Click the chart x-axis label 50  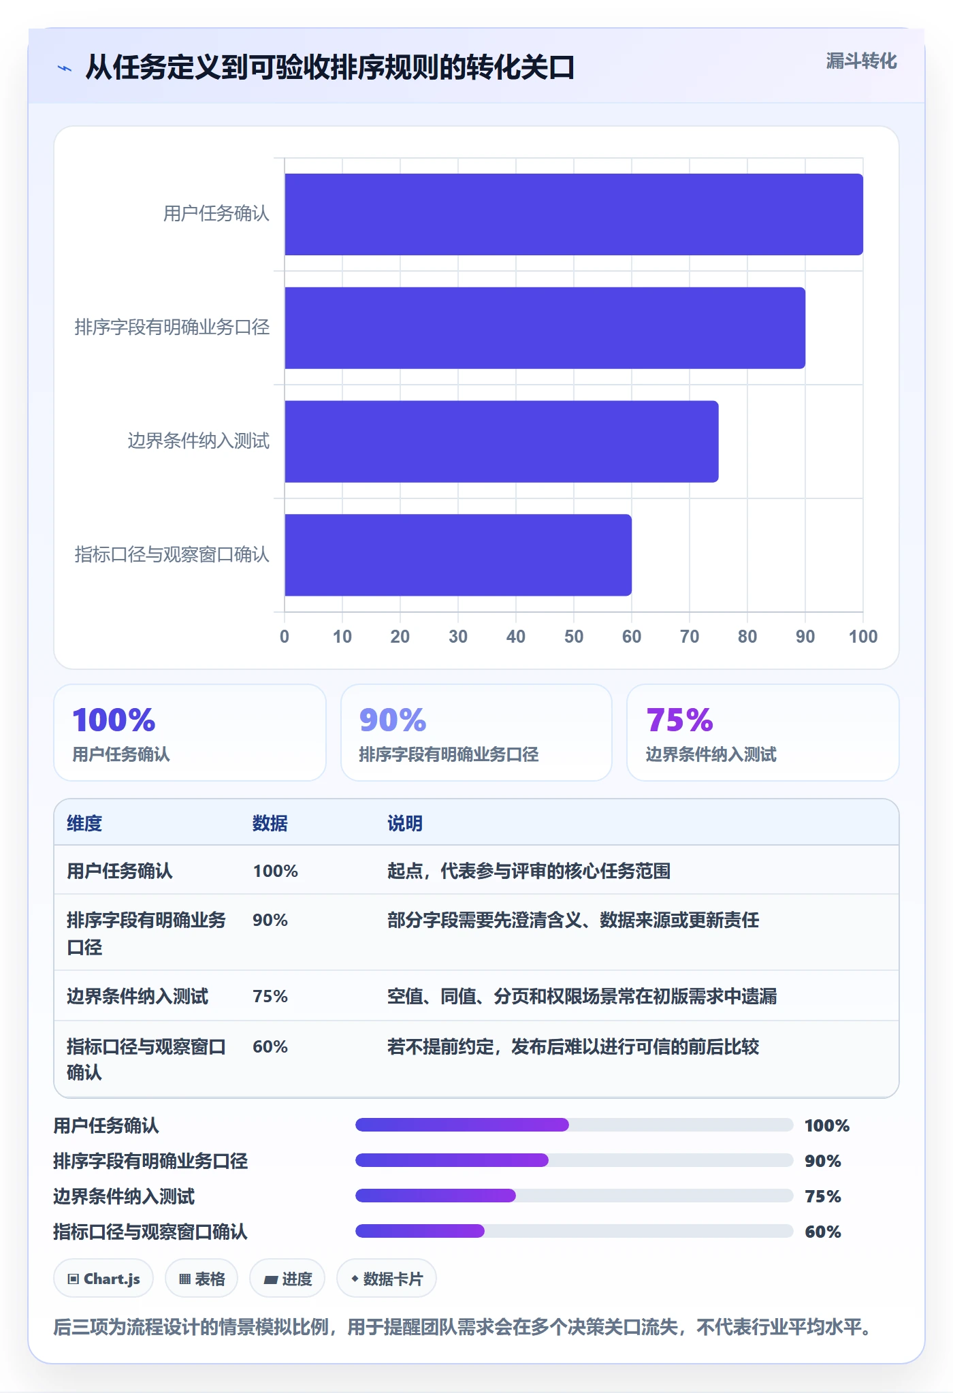click(574, 637)
